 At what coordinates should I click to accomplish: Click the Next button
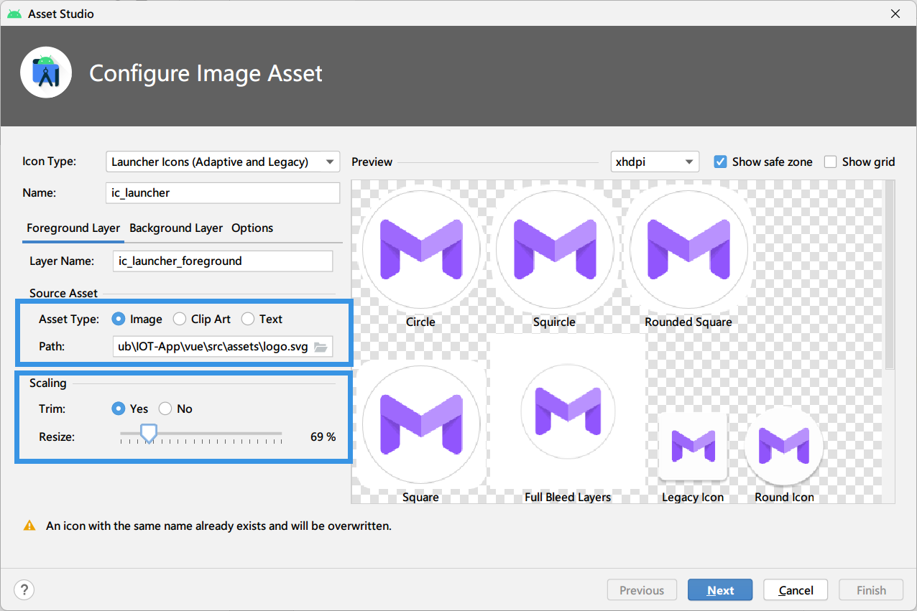[720, 590]
